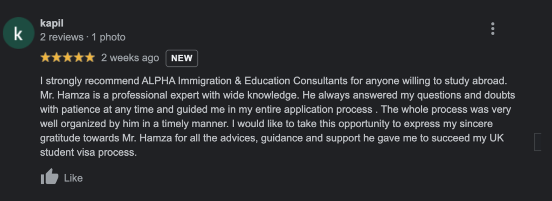The width and height of the screenshot is (552, 201).
Task: Click the fourth gold rating star
Action: [79, 57]
